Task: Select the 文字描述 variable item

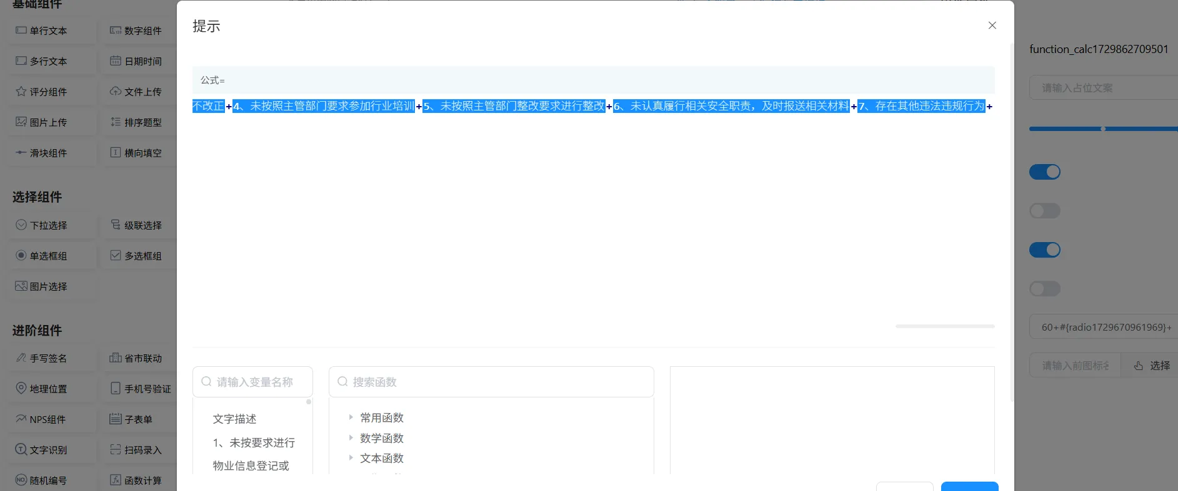Action: point(234,419)
